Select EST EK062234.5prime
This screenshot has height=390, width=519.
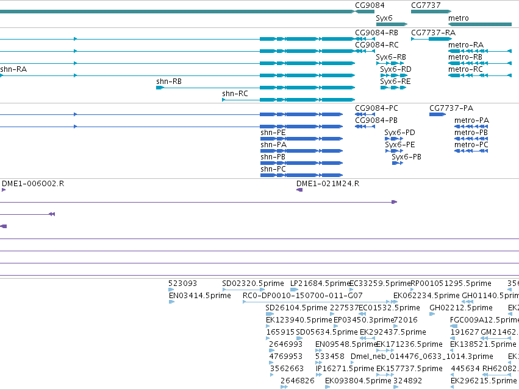click(x=395, y=302)
